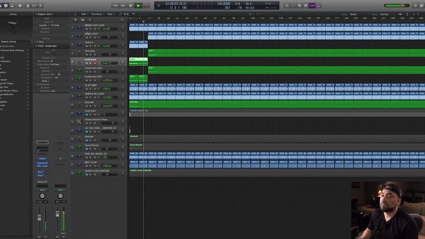The width and height of the screenshot is (425, 239).
Task: Collapse the Track: small bass inspector section
Action: (36, 46)
